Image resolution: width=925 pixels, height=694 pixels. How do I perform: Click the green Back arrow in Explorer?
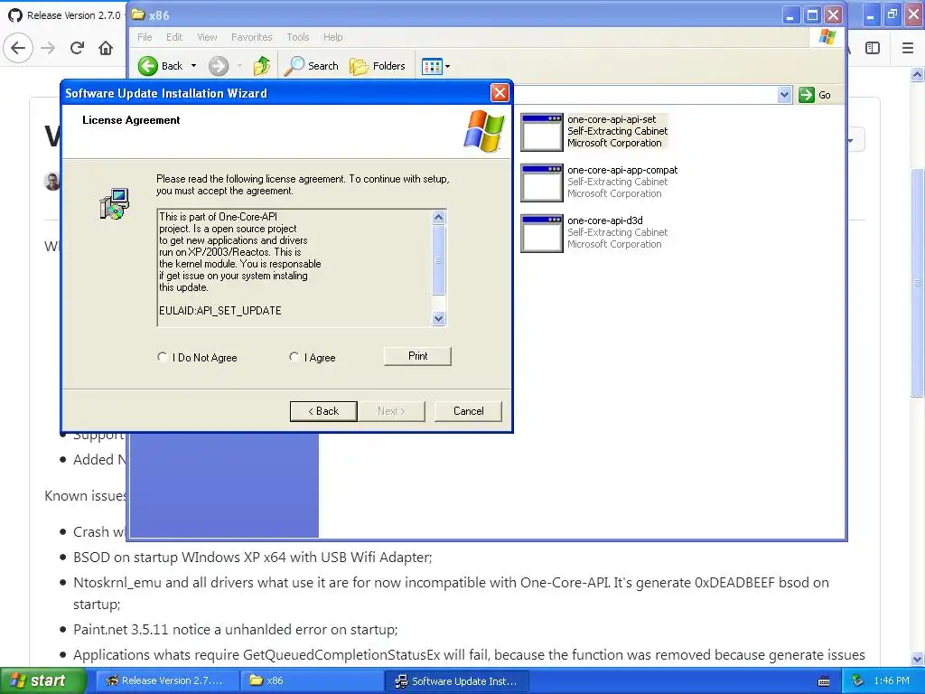click(148, 66)
